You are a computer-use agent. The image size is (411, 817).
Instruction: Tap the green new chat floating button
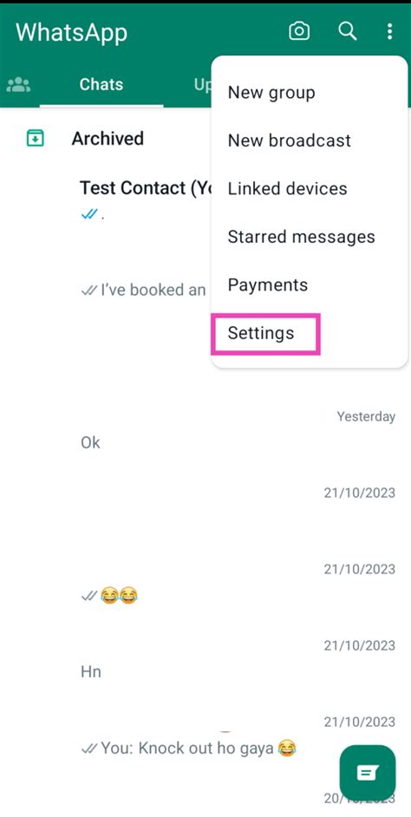(x=368, y=773)
